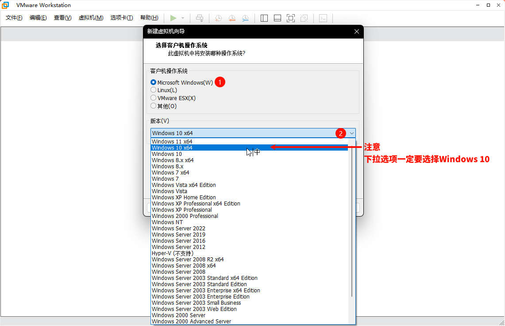This screenshot has width=505, height=326.
Task: Click the Revert to Snapshot icon
Action: click(232, 18)
